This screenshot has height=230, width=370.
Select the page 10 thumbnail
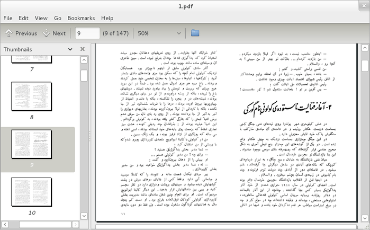click(x=32, y=191)
